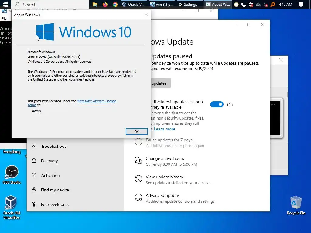Launch Google Chrome from taskbar
The height and width of the screenshot is (233, 311).
tap(115, 4)
